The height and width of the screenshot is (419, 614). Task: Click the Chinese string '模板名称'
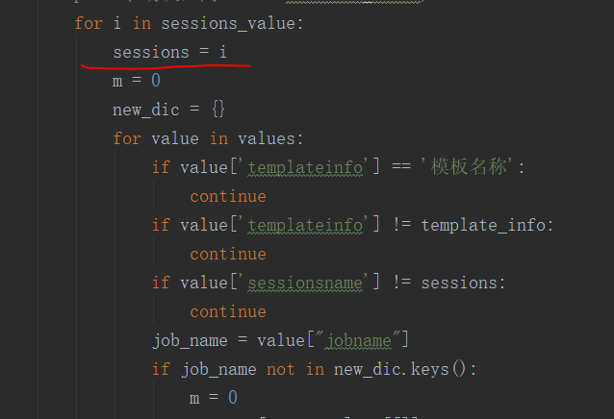tap(469, 167)
